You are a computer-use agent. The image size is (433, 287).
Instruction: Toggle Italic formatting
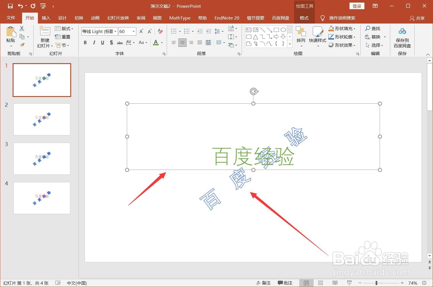[x=94, y=43]
